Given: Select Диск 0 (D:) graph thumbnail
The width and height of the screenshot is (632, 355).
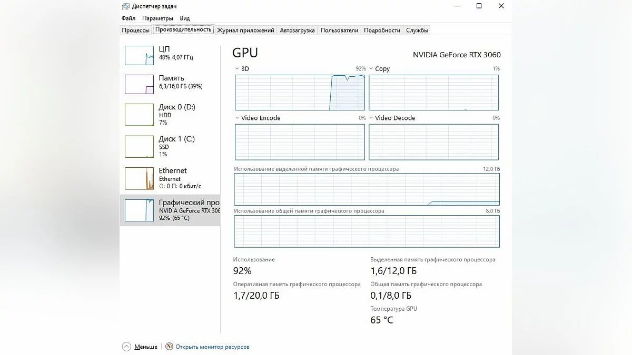Looking at the screenshot, I should (x=139, y=115).
